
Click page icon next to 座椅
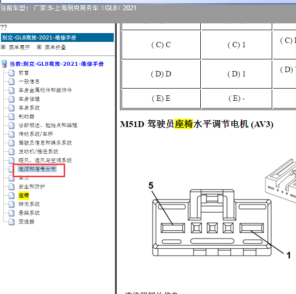click(x=12, y=195)
